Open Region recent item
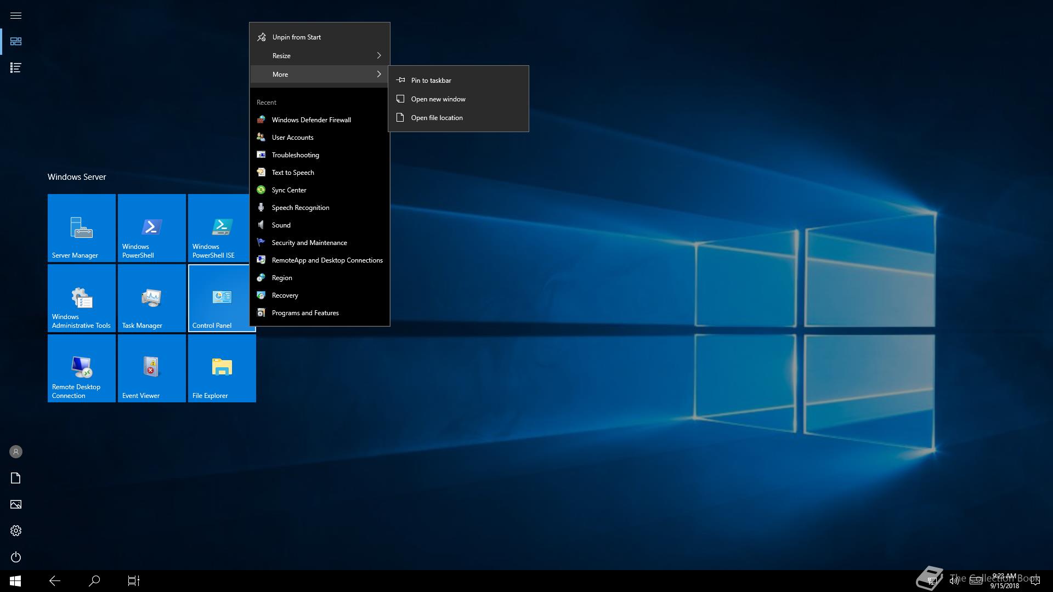This screenshot has height=592, width=1053. pyautogui.click(x=320, y=278)
